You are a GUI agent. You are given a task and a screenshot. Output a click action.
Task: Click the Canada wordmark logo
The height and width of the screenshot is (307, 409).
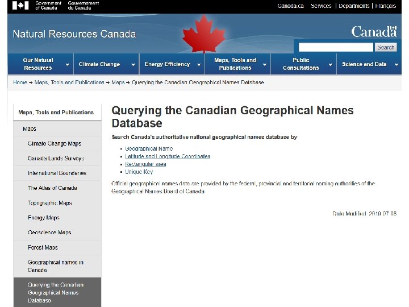[x=374, y=32]
